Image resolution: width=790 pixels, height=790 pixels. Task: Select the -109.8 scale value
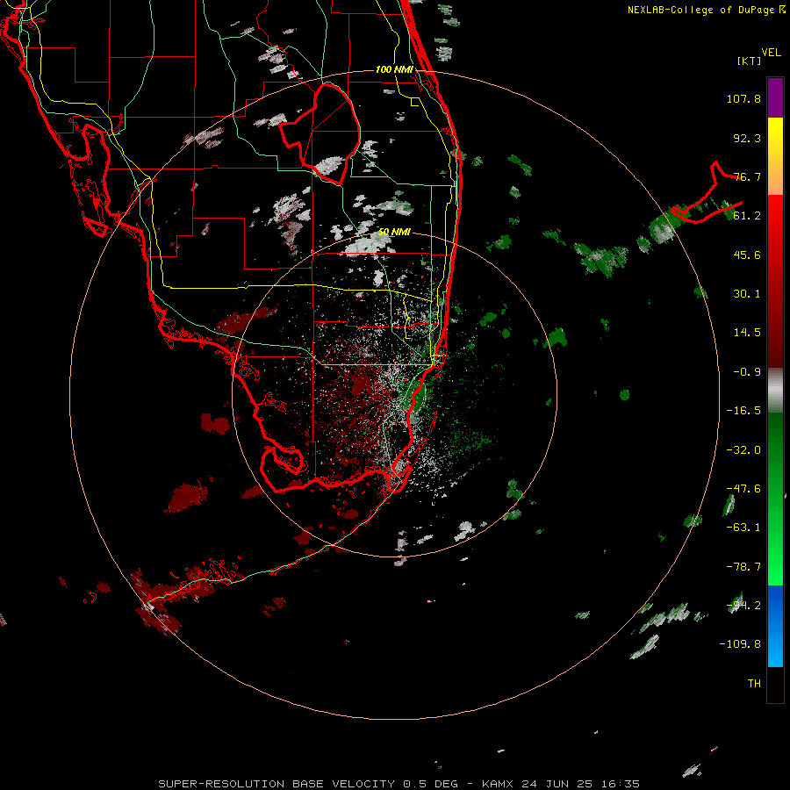(740, 644)
